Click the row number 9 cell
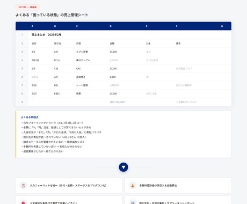Viewport: 247px width, 204px height. pyautogui.click(x=22, y=102)
